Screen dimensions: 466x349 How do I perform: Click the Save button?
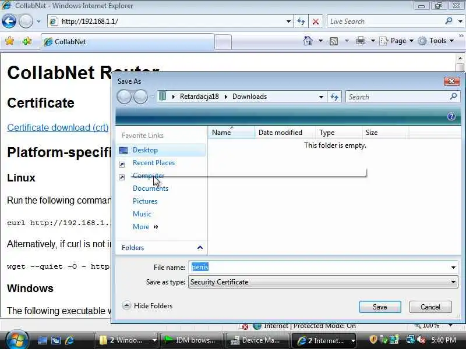tap(380, 307)
